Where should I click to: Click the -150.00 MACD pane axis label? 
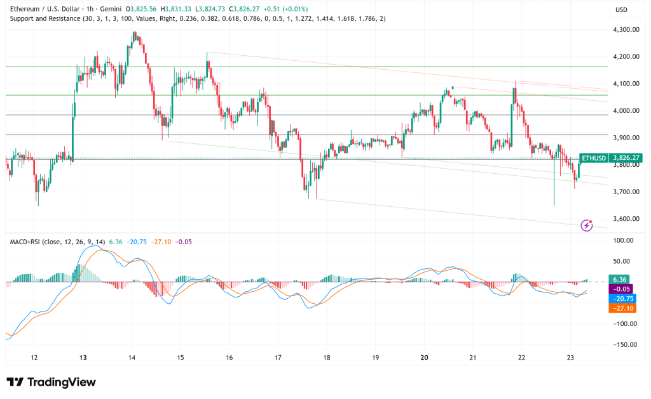[623, 344]
